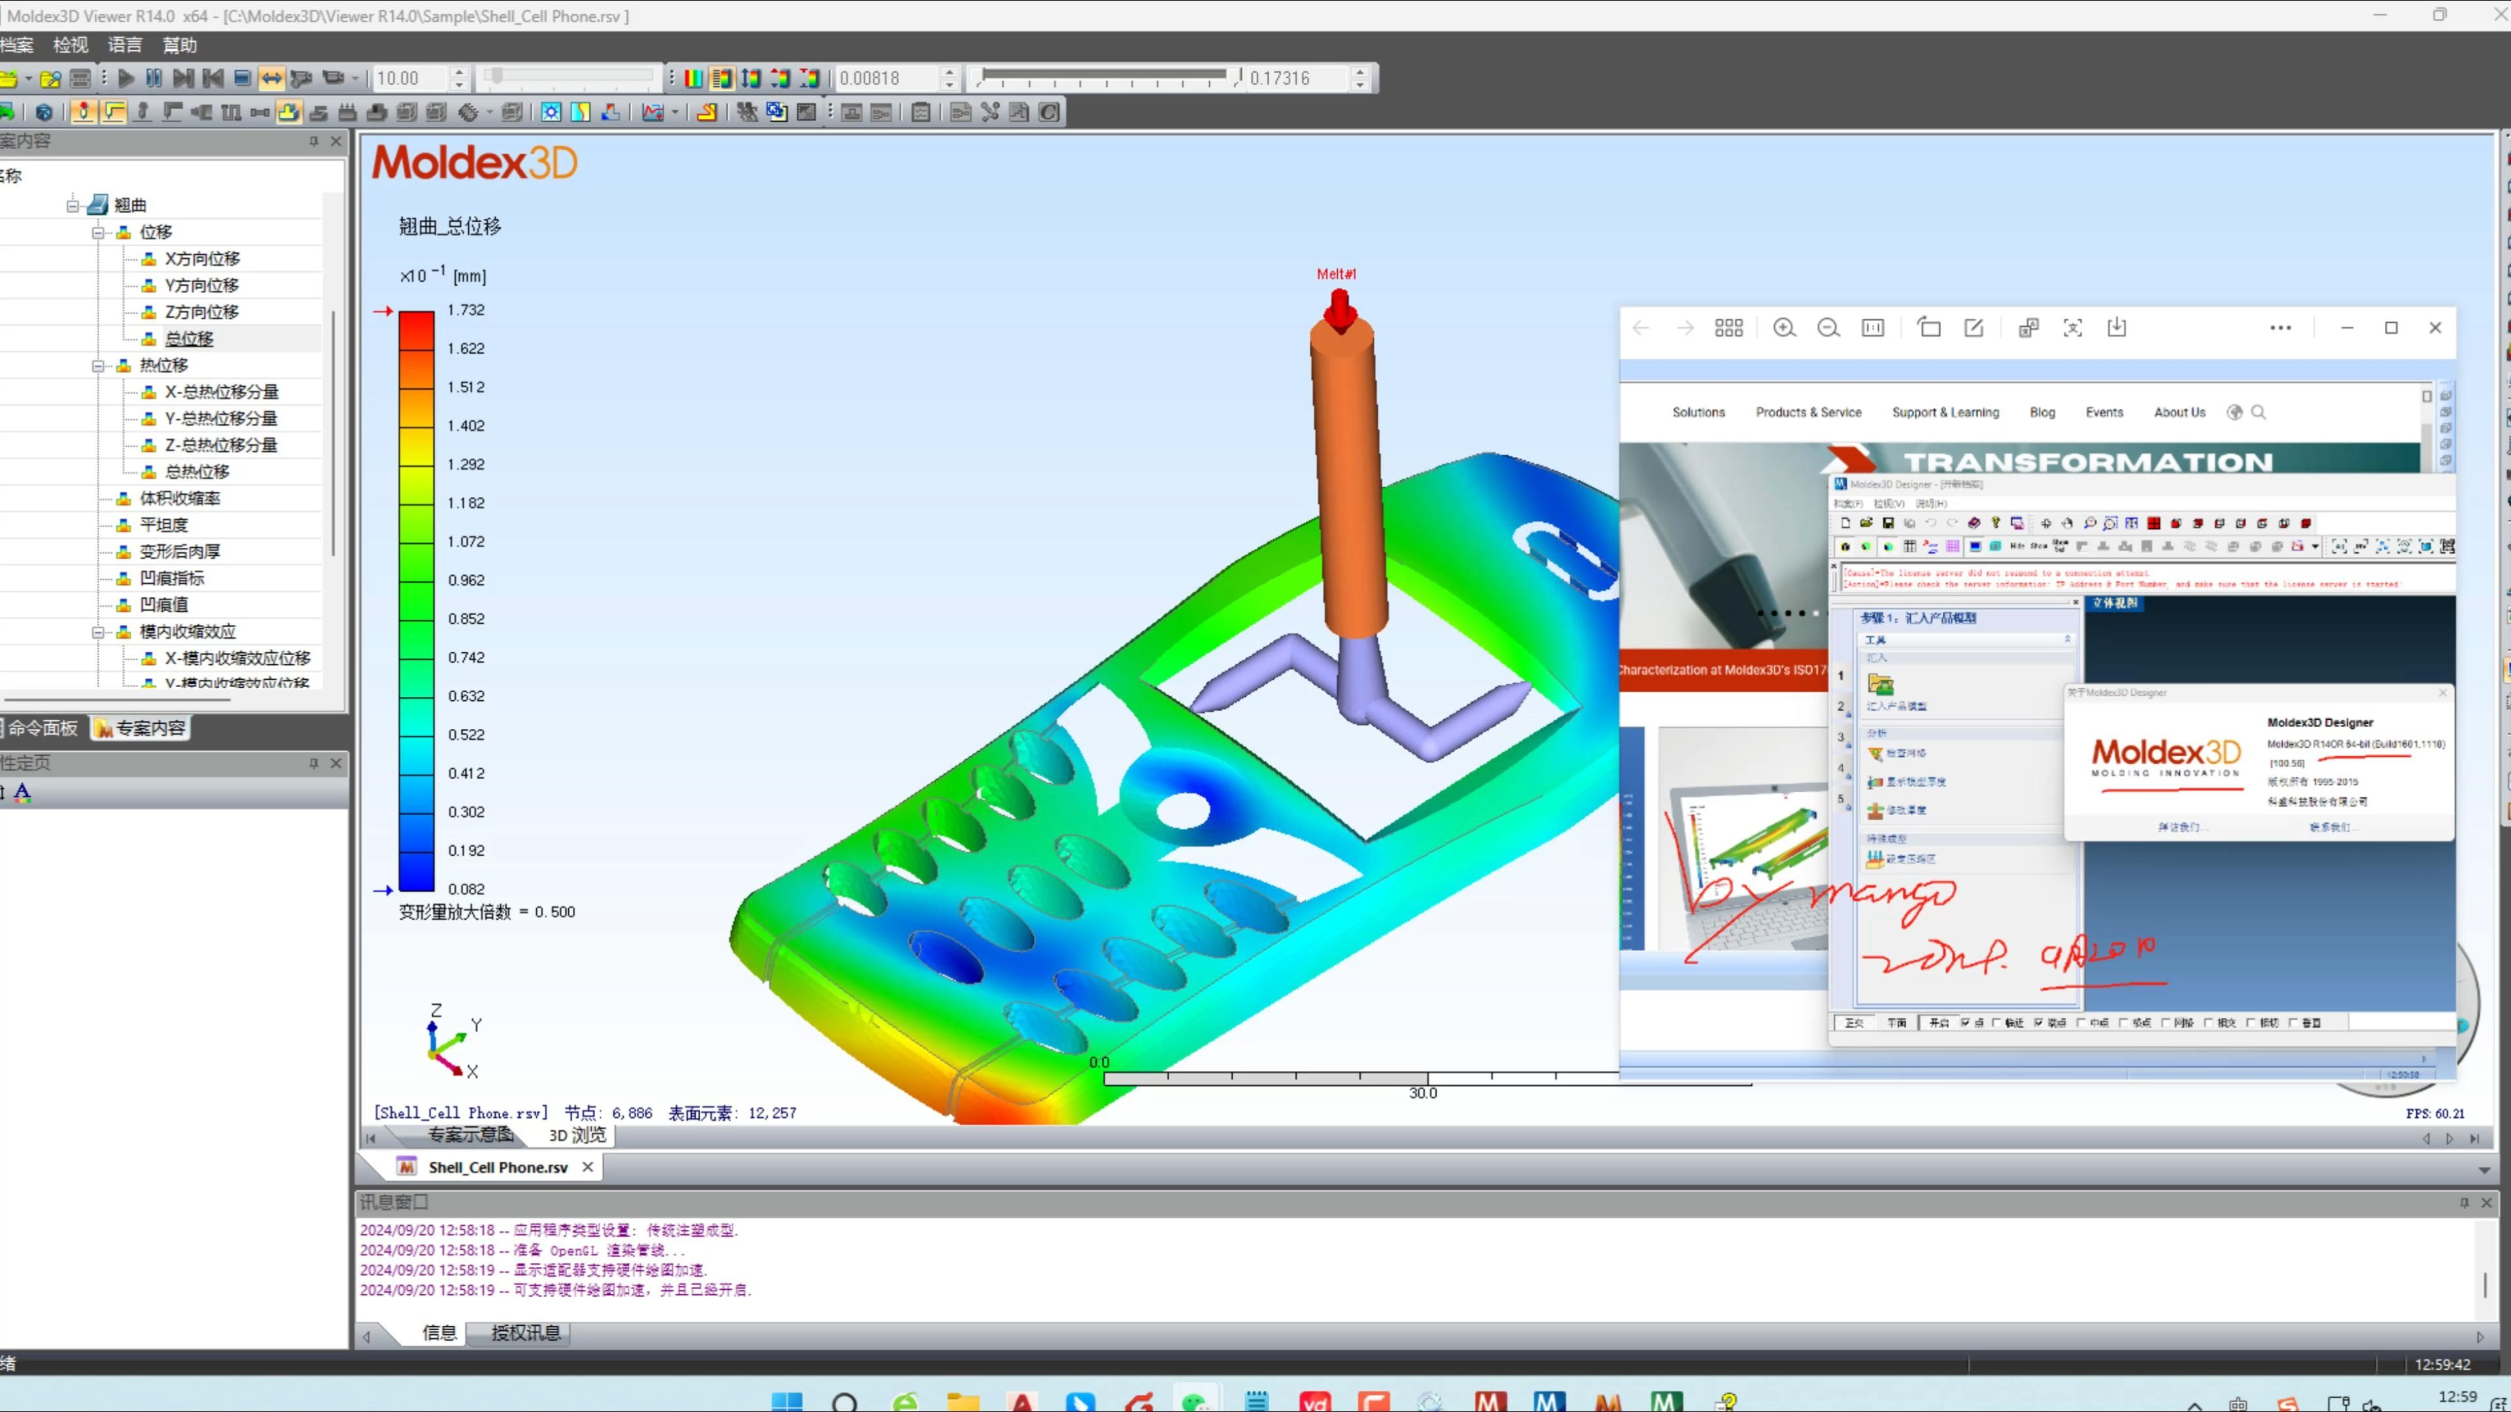Click the rainbow color legend toolbar icon
The height and width of the screenshot is (1412, 2511).
693,78
